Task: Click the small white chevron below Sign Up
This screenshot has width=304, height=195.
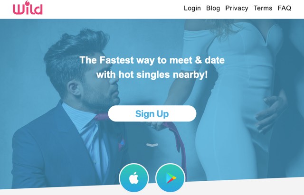Action: click(x=152, y=145)
